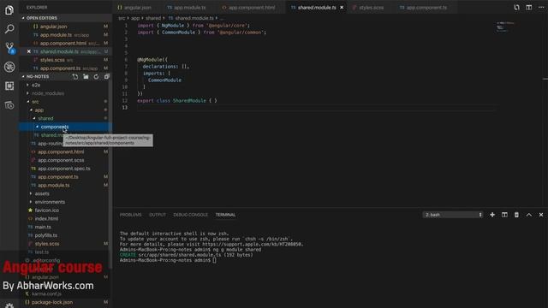
Task: Select the components folder in the tree
Action: click(65, 127)
